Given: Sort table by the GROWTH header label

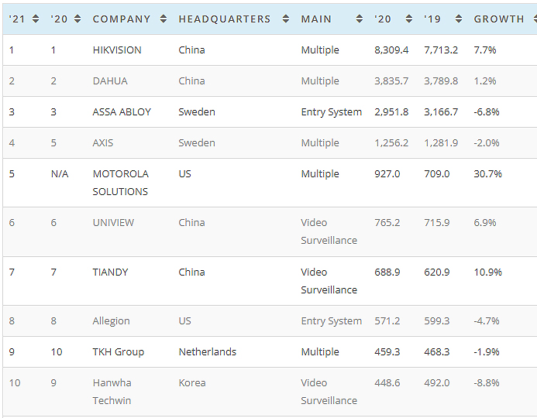Looking at the screenshot, I should point(498,19).
